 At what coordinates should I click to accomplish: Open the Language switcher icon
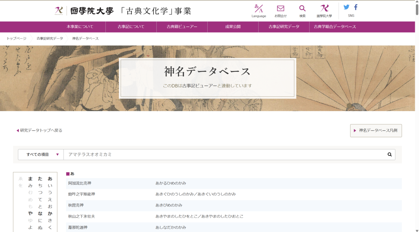258,8
